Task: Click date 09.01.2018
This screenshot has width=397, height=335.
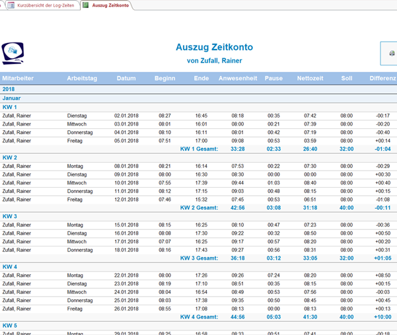Action: click(126, 174)
